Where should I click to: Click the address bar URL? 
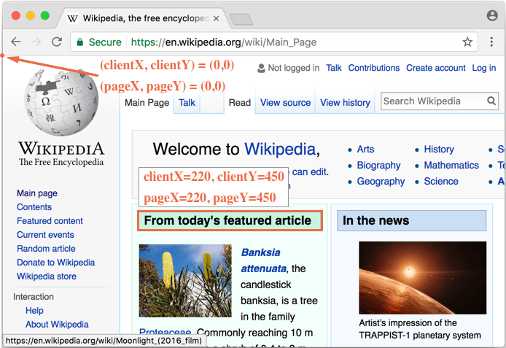(x=224, y=42)
